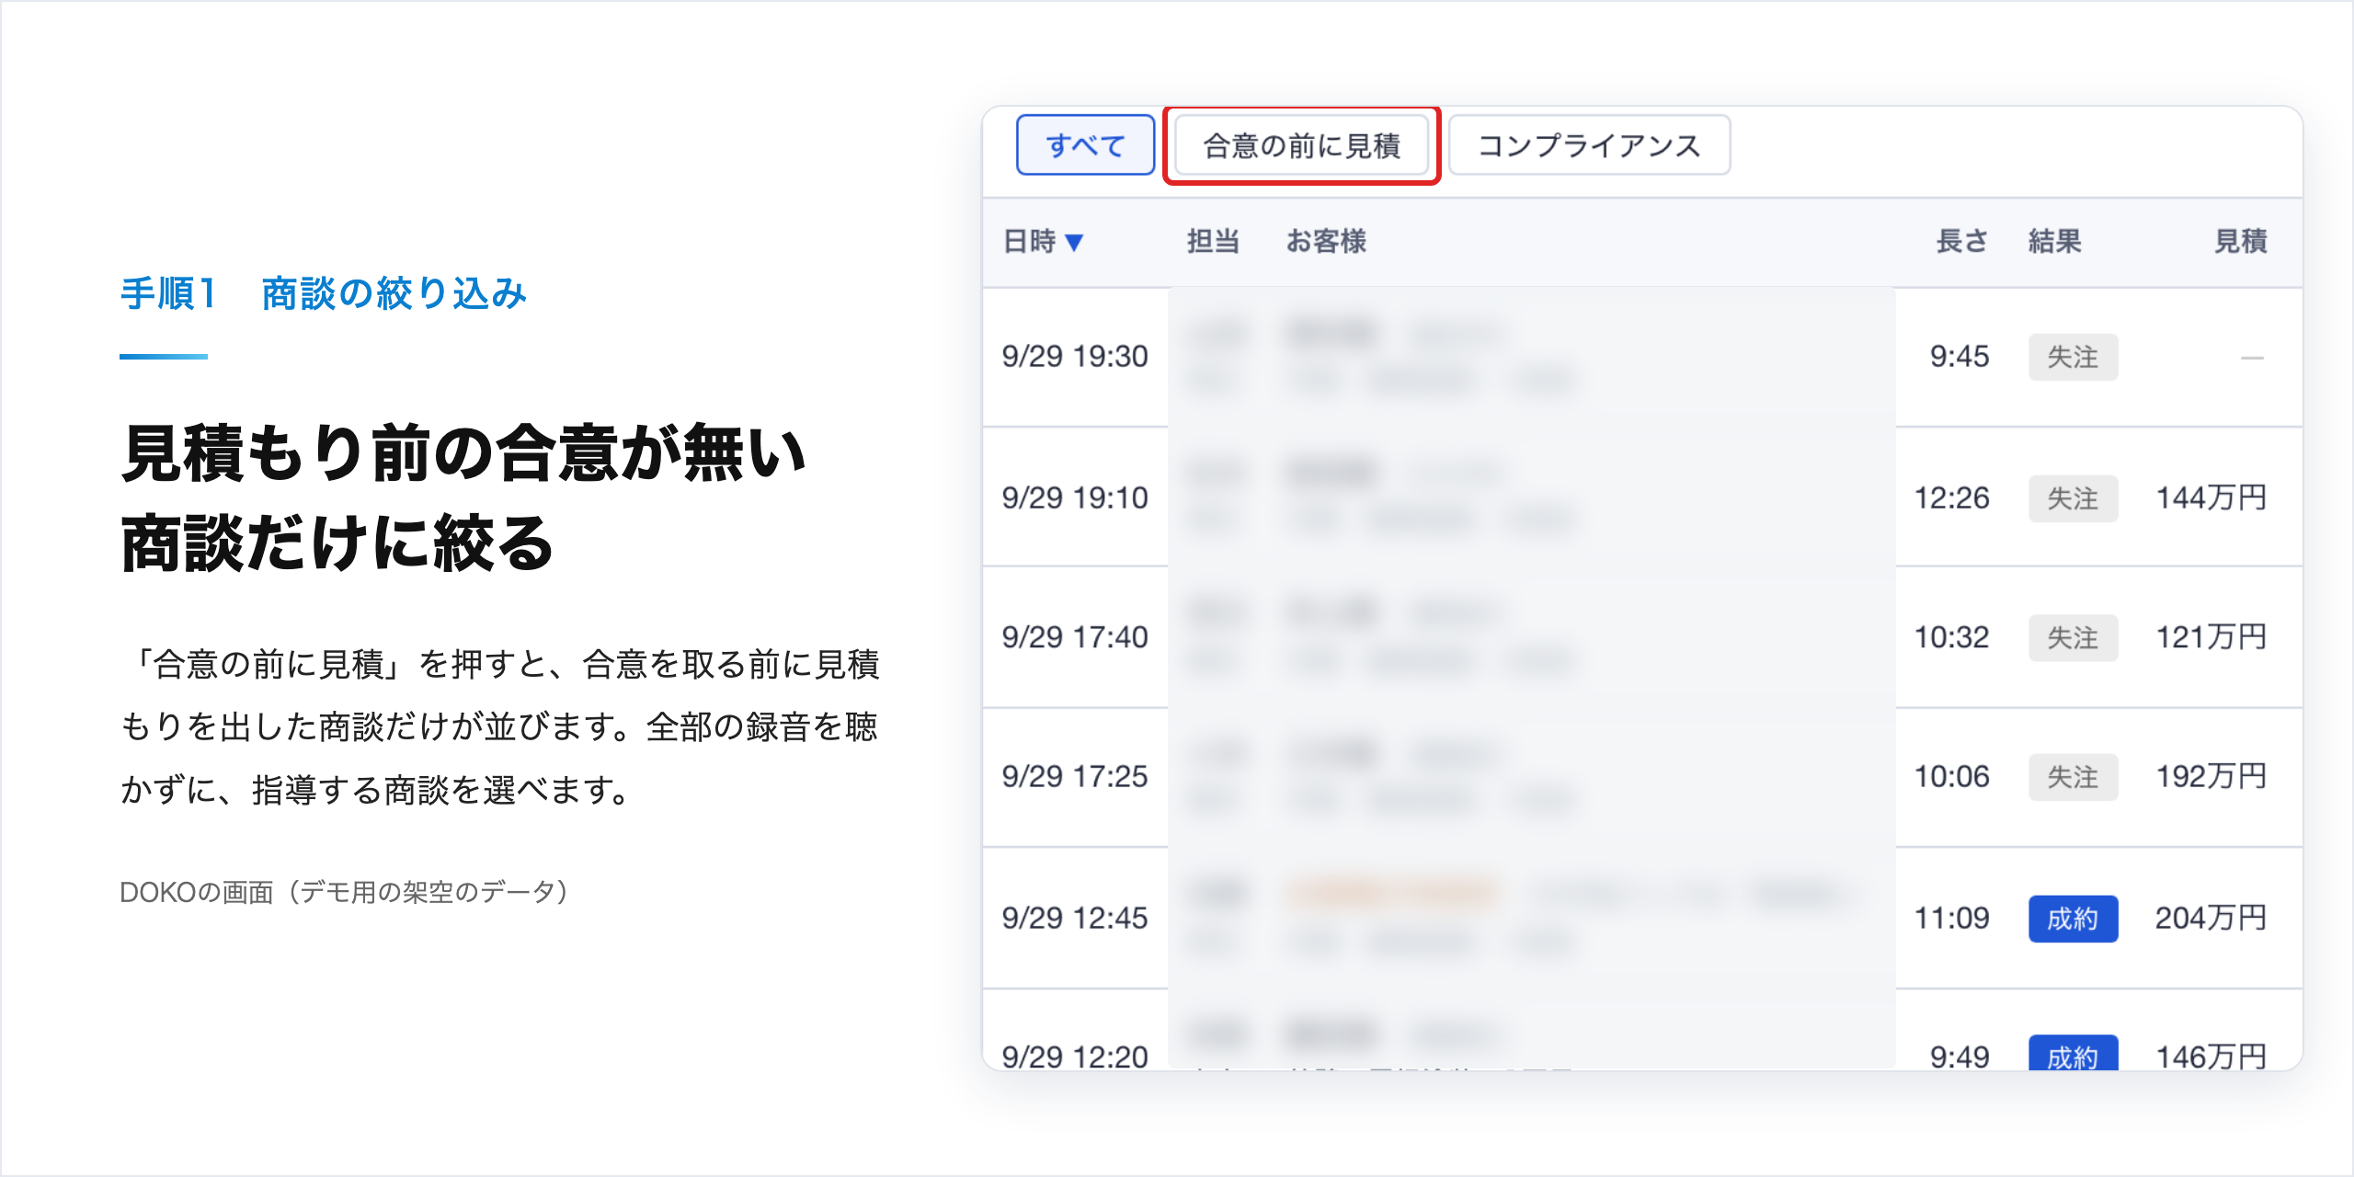Screen dimensions: 2354x1177
Task: Click the 手順1 商談の絞り込み heading
Action: [x=324, y=294]
